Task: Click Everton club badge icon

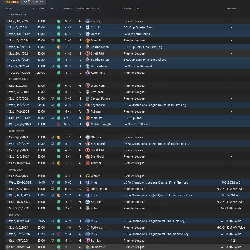Action: [x=88, y=21]
